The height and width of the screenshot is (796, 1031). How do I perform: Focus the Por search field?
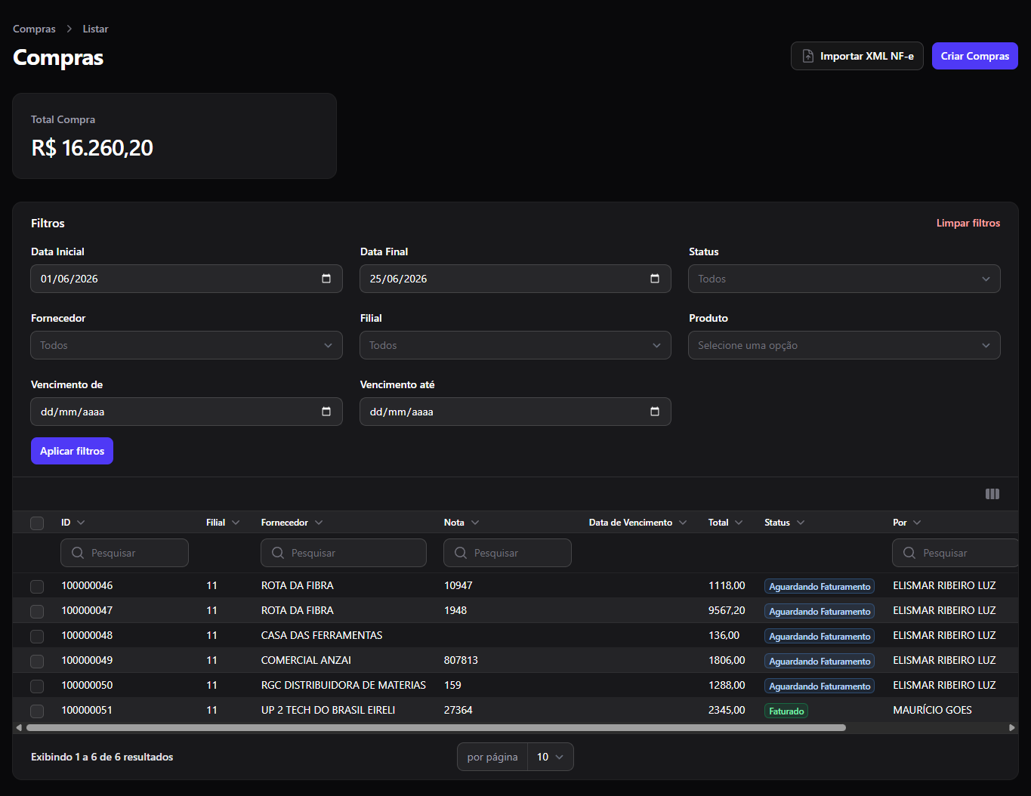tap(955, 553)
